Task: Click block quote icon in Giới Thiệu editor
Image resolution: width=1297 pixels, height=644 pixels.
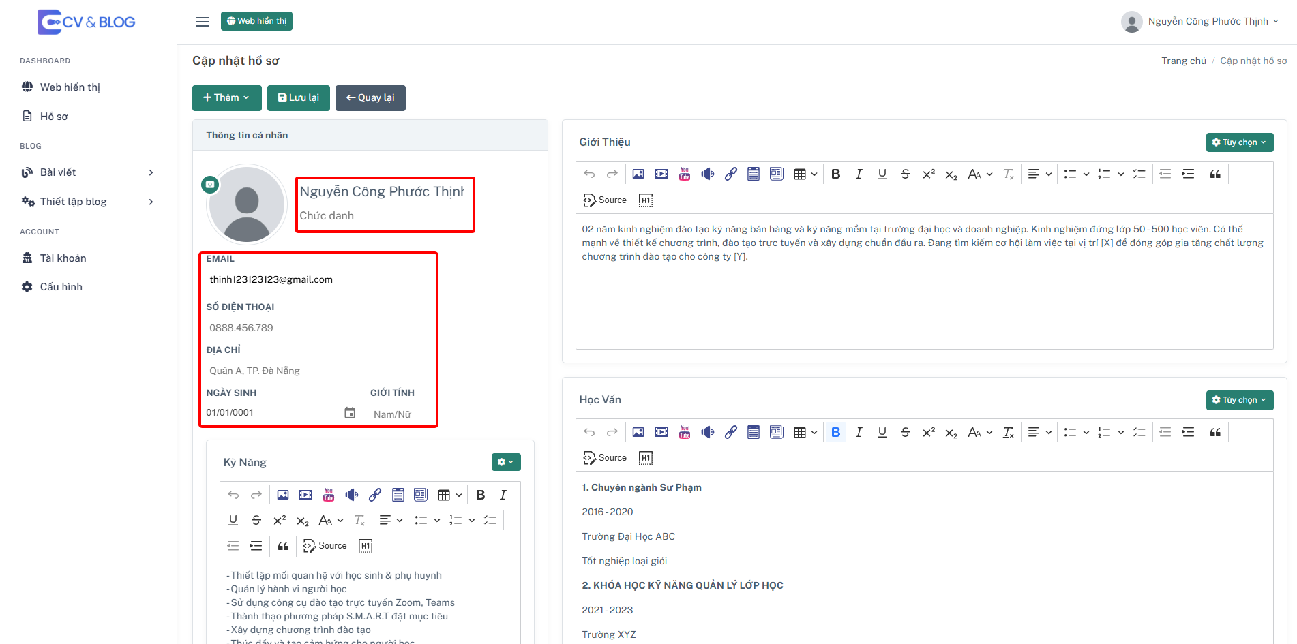Action: point(1215,174)
